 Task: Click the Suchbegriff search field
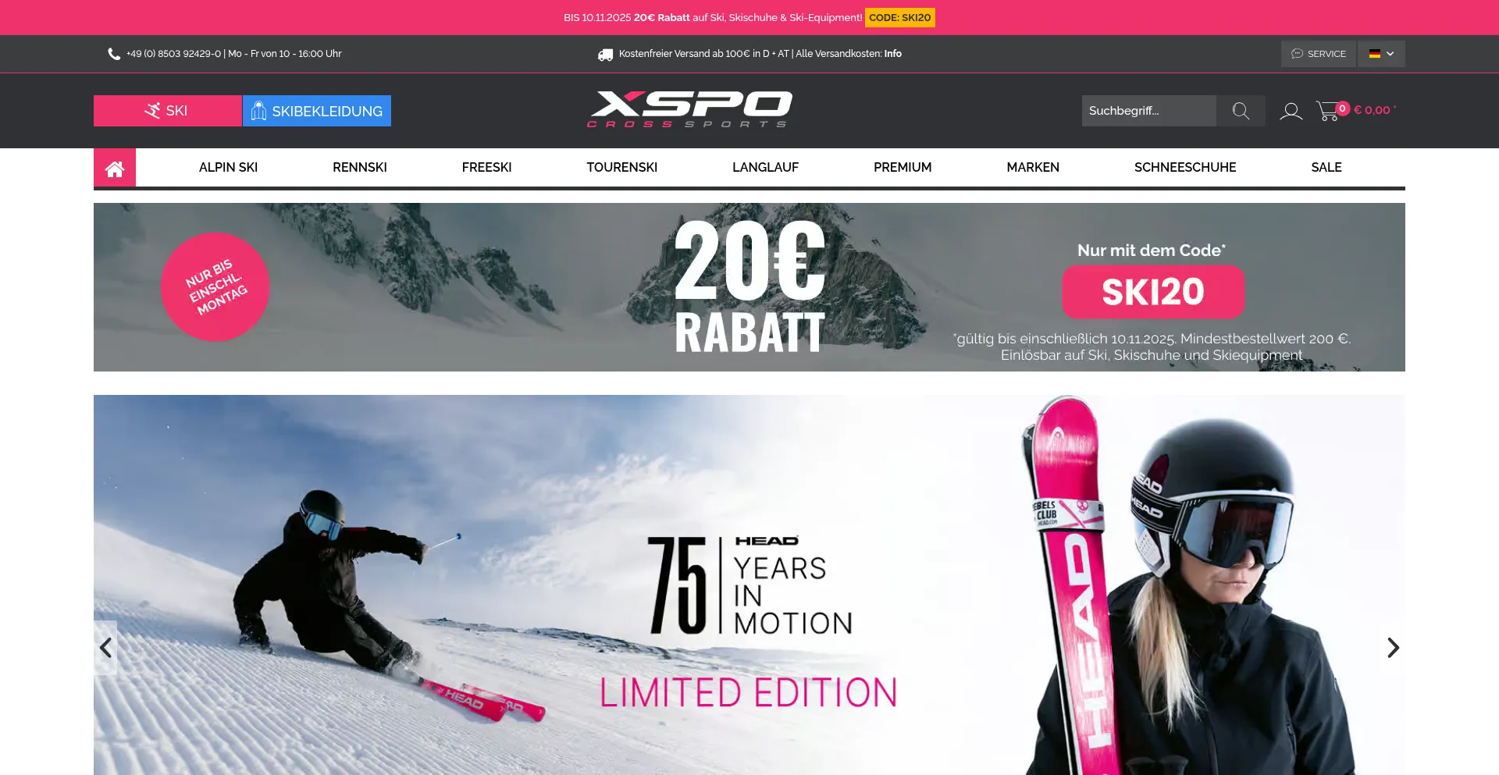pos(1149,111)
